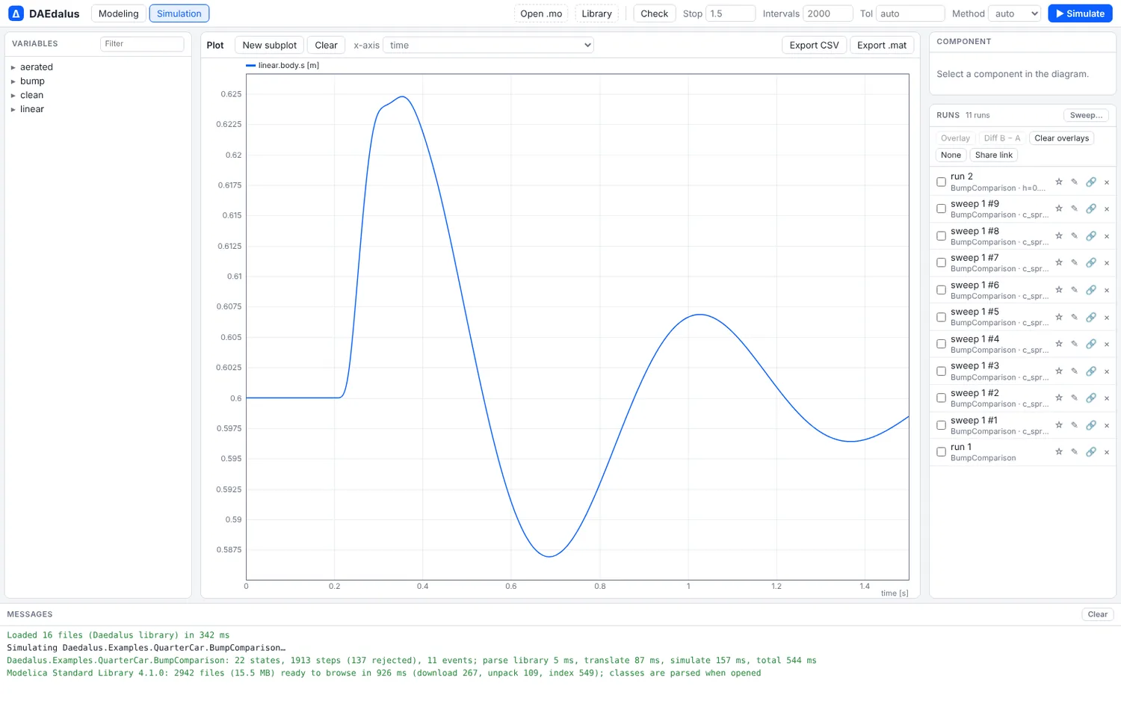Open the x-axis variable dropdown
1121x701 pixels.
tap(488, 45)
